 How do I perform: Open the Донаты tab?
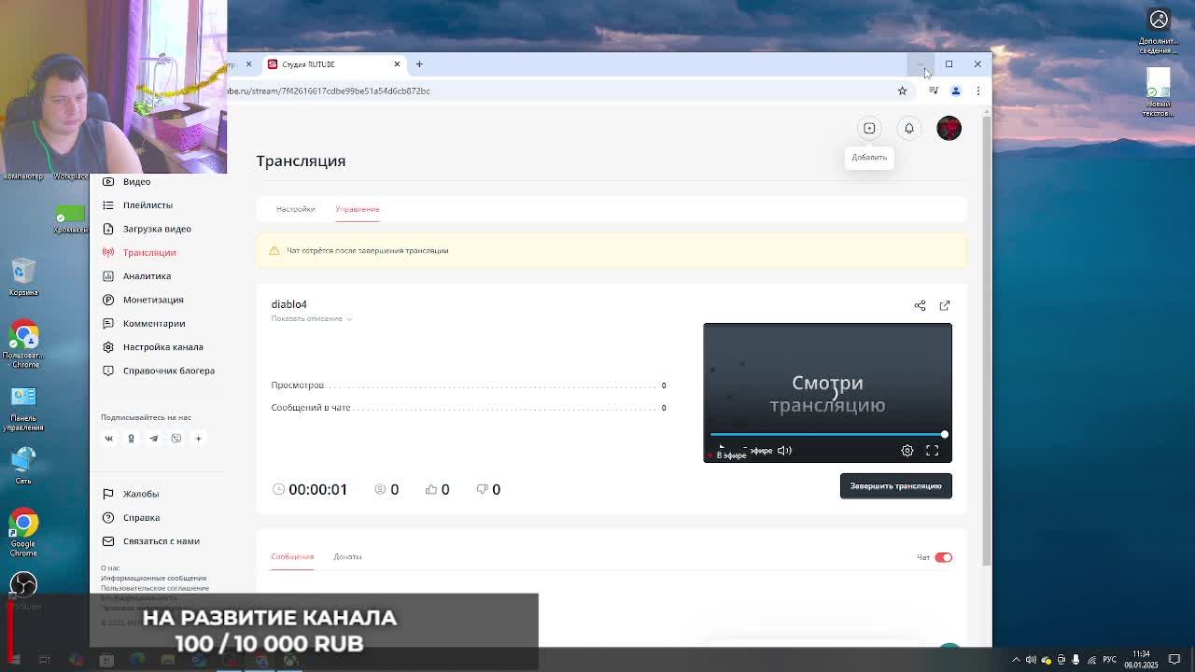(347, 556)
